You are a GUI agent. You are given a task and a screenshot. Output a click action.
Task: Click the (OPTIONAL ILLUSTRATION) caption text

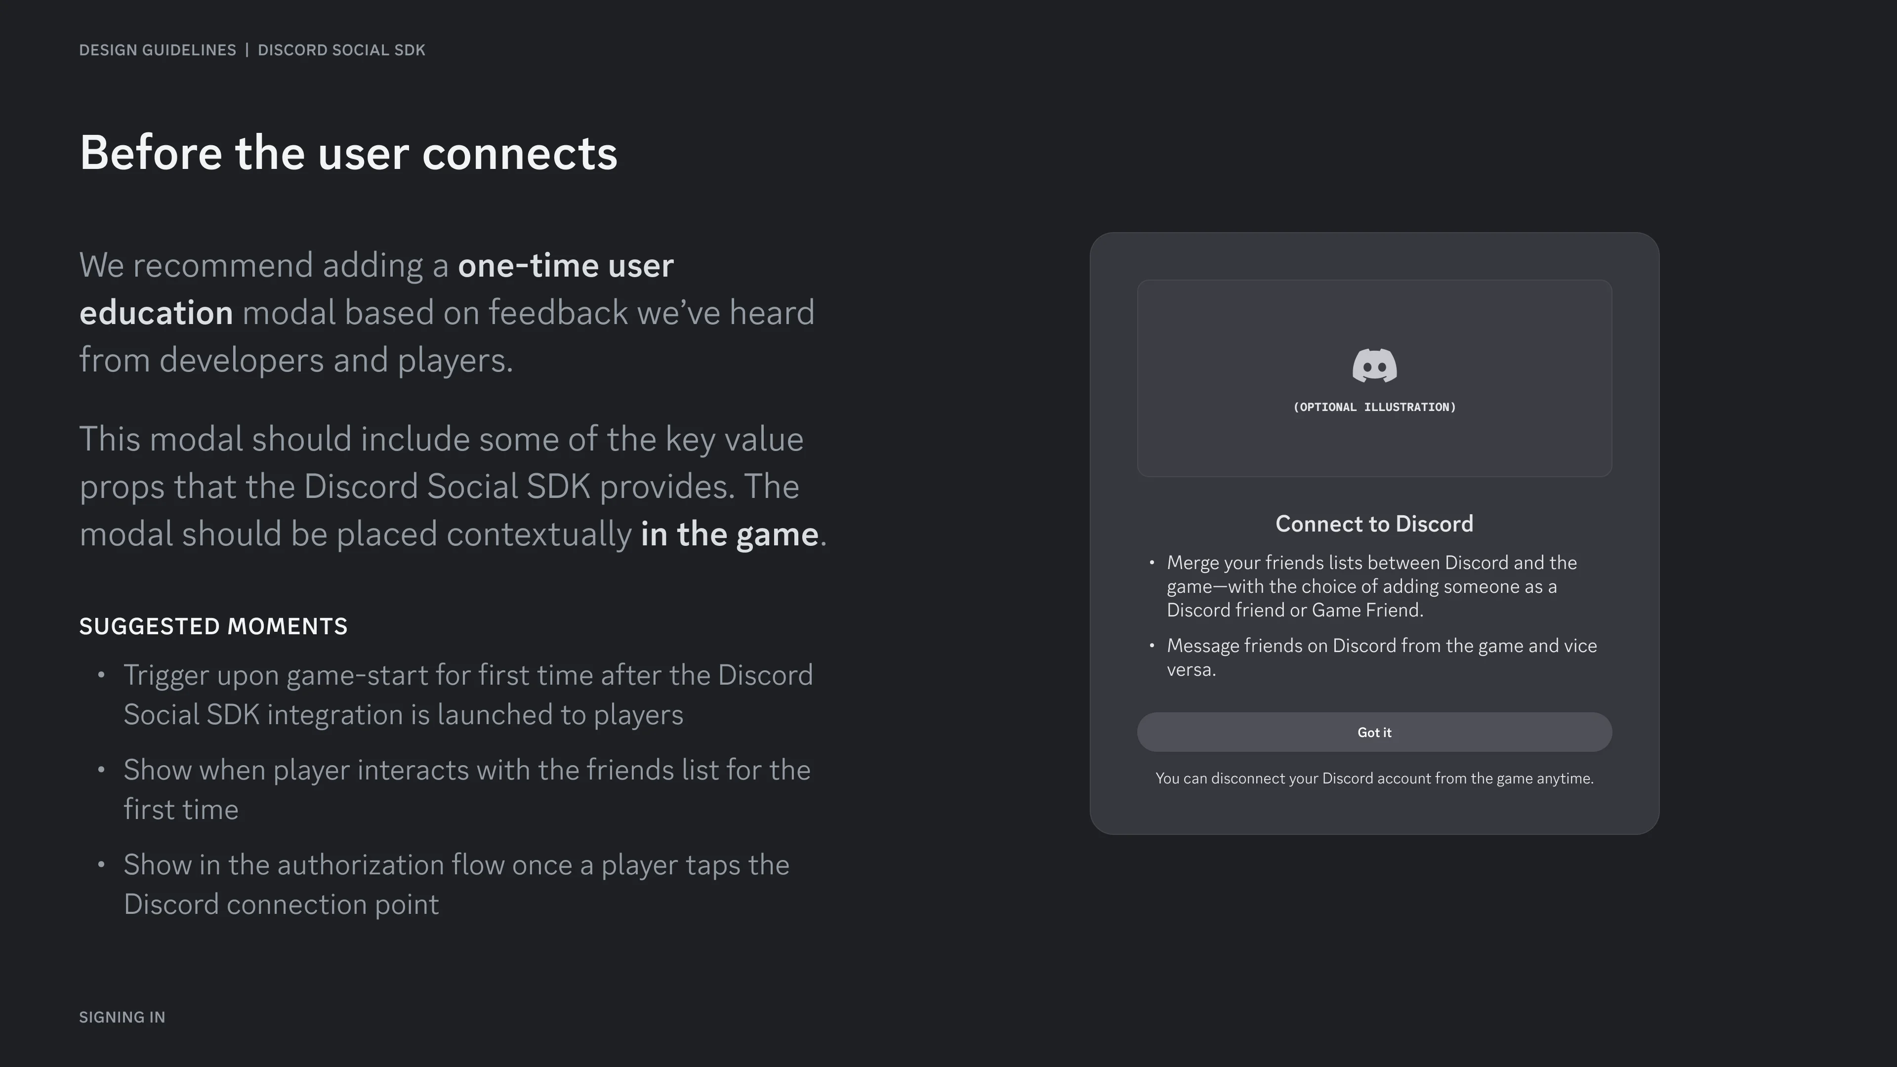coord(1374,407)
